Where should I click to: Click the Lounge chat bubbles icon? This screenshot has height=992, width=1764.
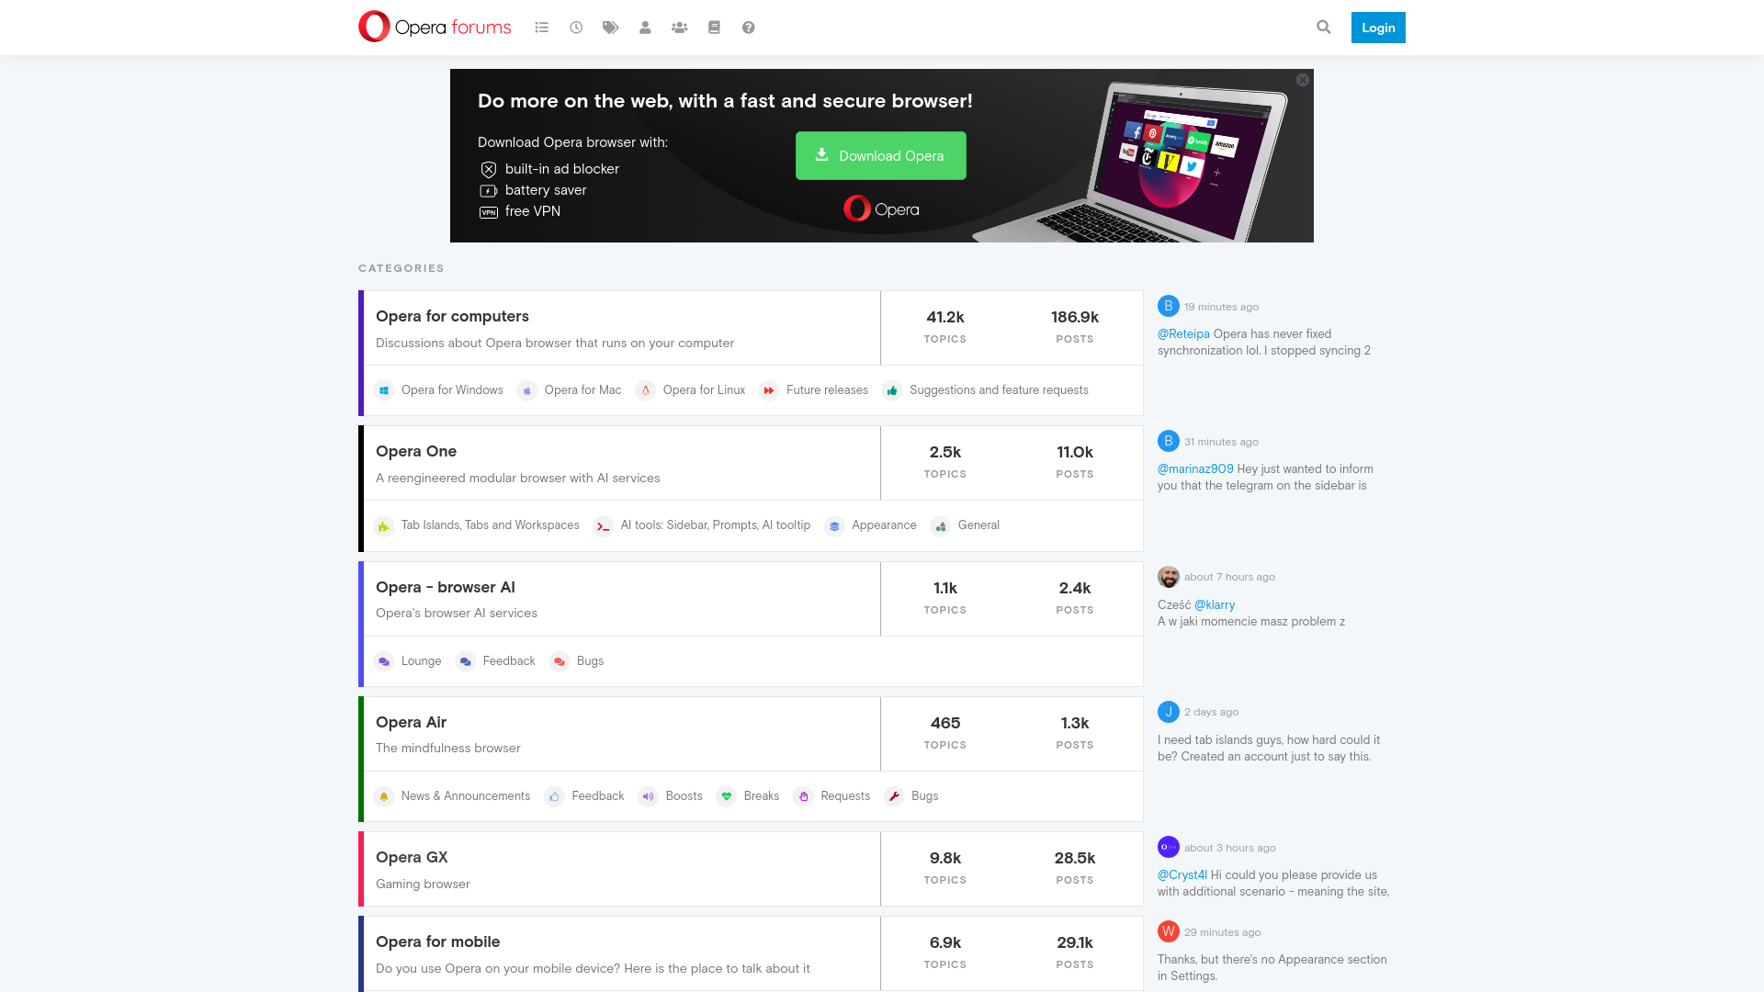(384, 661)
